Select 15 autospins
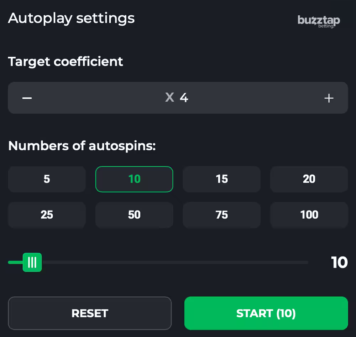The width and height of the screenshot is (356, 337). pyautogui.click(x=221, y=179)
